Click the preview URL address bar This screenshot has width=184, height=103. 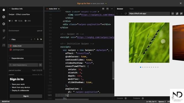(149, 13)
